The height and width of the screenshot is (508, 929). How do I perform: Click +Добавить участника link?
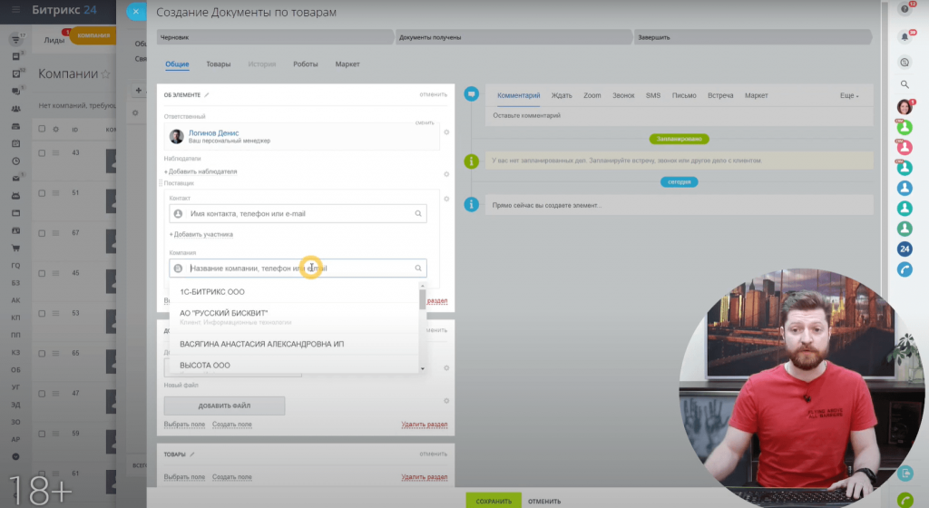(x=200, y=234)
